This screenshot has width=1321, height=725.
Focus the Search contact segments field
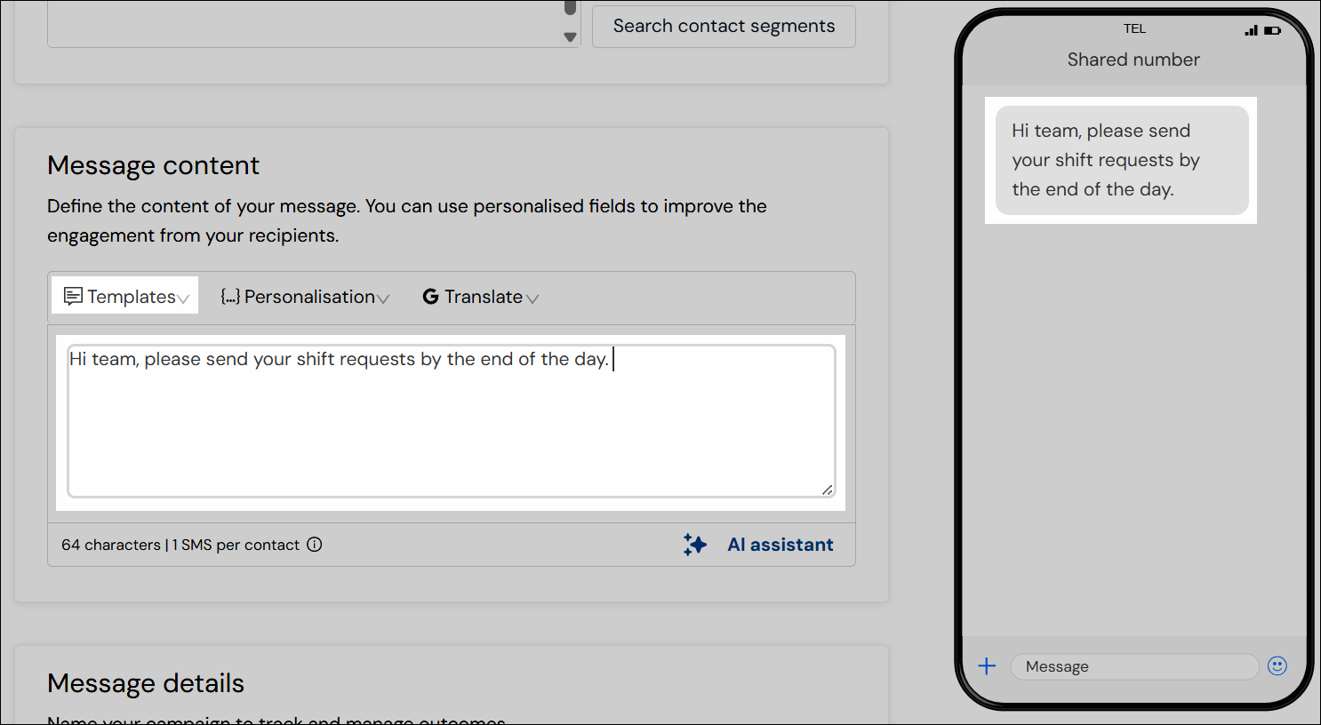click(x=724, y=27)
